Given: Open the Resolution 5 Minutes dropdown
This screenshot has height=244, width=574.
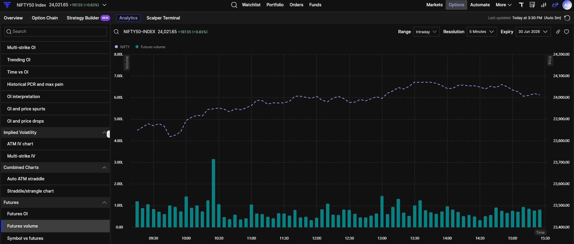Looking at the screenshot, I should [482, 32].
